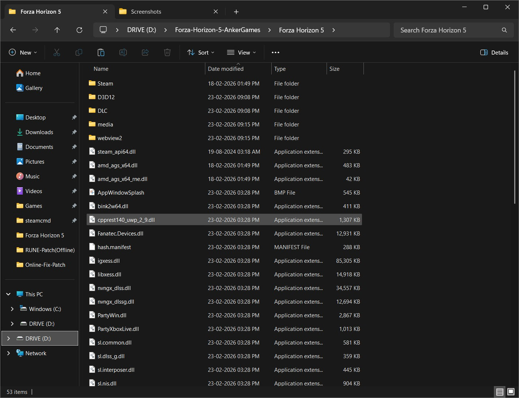Open the Sort dropdown menu

click(201, 52)
